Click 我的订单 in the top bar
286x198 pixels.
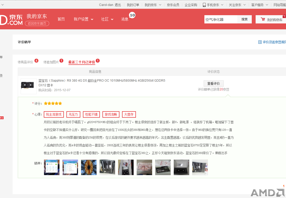pos(133,5)
